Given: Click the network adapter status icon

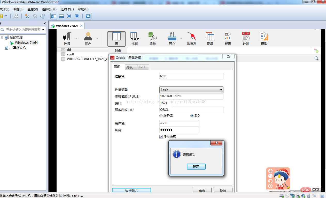Looking at the screenshot, I should click(292, 196).
